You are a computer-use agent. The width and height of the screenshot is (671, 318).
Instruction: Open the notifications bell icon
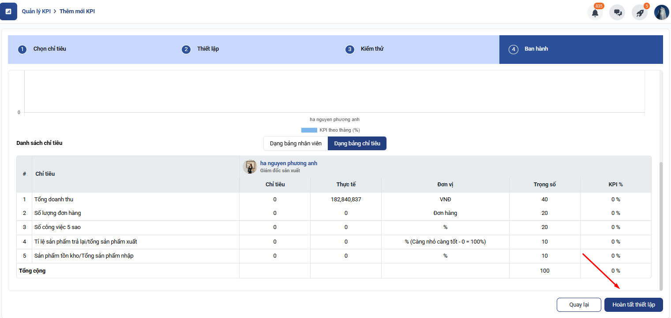pos(595,13)
